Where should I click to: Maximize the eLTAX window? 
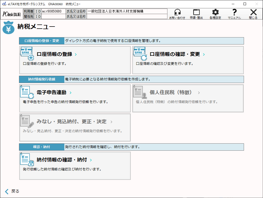(x=245, y=4)
